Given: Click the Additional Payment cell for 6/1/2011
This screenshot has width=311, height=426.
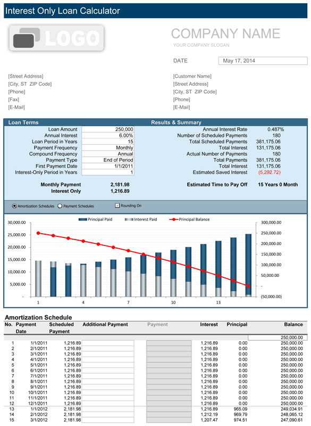Looking at the screenshot, I should tap(108, 371).
